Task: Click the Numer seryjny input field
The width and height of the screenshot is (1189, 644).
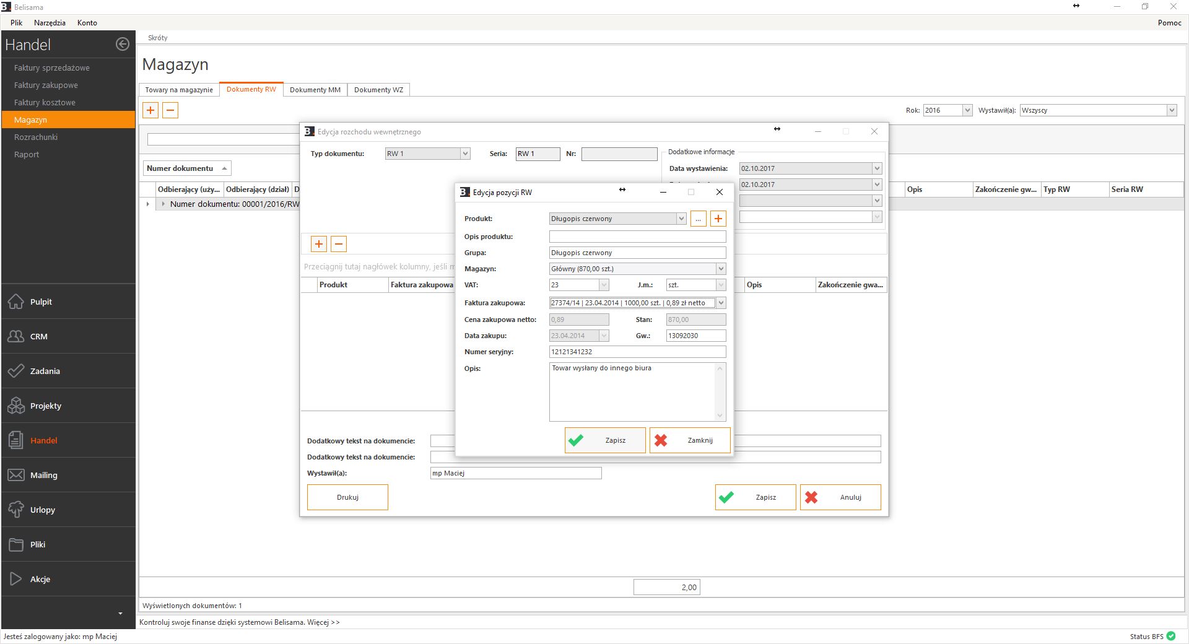Action: (637, 352)
